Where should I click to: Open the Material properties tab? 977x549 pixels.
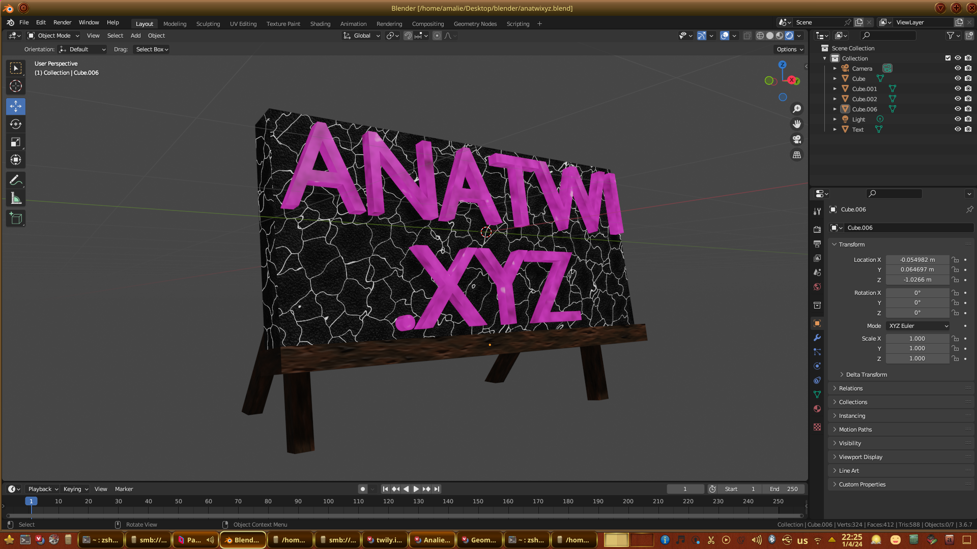817,409
